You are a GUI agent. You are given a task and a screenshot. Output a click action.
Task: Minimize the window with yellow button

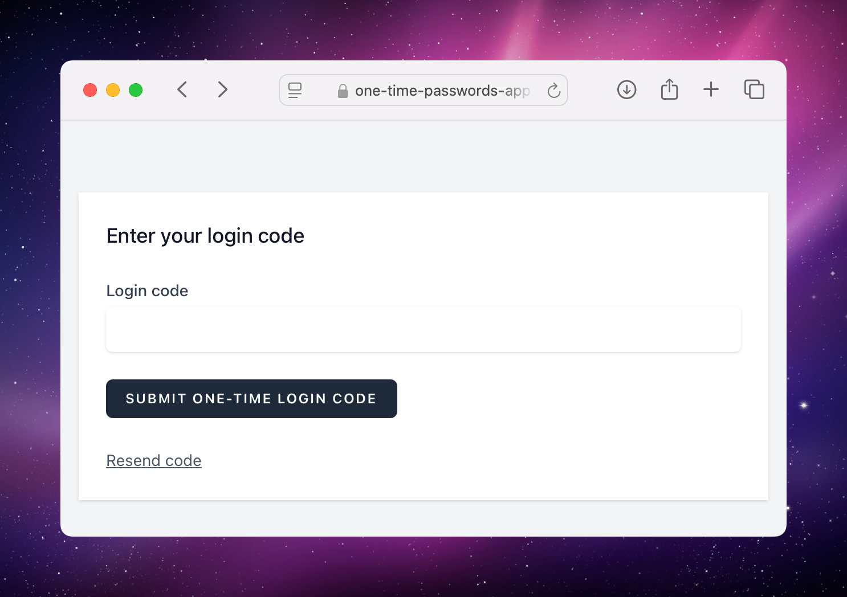coord(113,90)
